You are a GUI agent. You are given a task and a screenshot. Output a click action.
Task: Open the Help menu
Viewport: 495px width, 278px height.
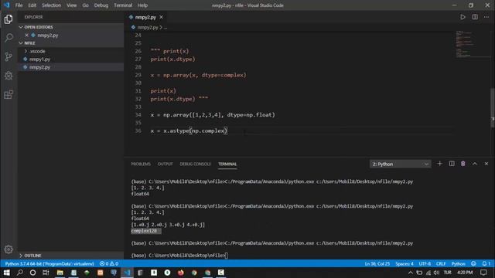coord(142,5)
